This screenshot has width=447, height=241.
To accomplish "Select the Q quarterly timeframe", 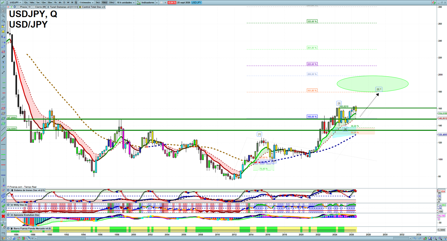I will coord(76,3).
